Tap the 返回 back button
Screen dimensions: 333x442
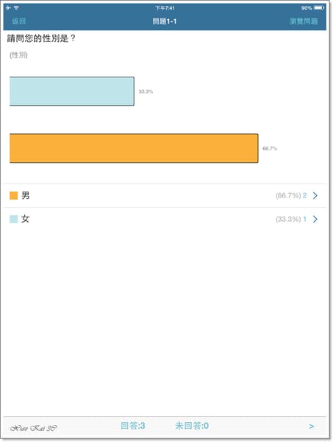[x=19, y=21]
